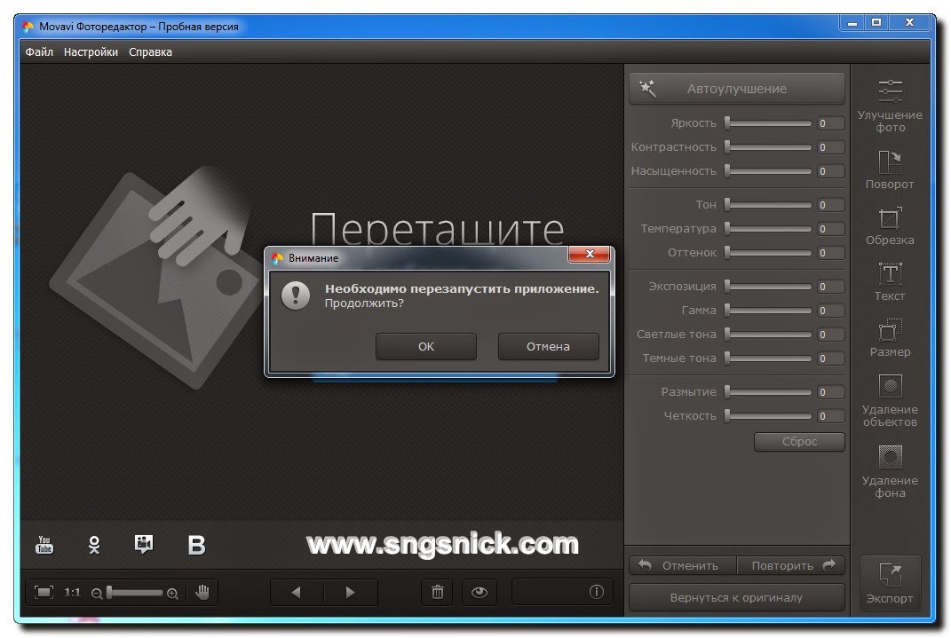
Task: Click the trash delete icon
Action: click(437, 592)
